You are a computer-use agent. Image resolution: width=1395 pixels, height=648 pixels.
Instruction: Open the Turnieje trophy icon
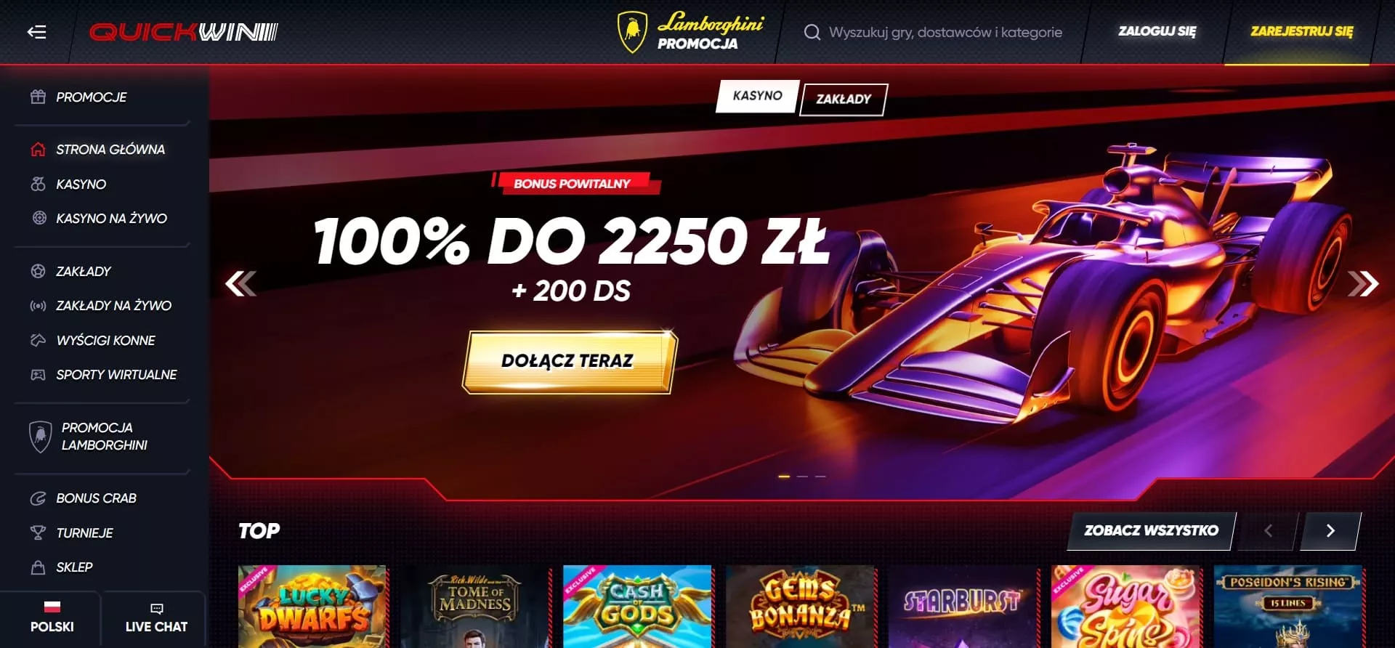point(38,532)
